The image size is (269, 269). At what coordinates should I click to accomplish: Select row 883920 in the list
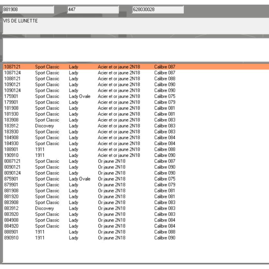click(x=136, y=214)
